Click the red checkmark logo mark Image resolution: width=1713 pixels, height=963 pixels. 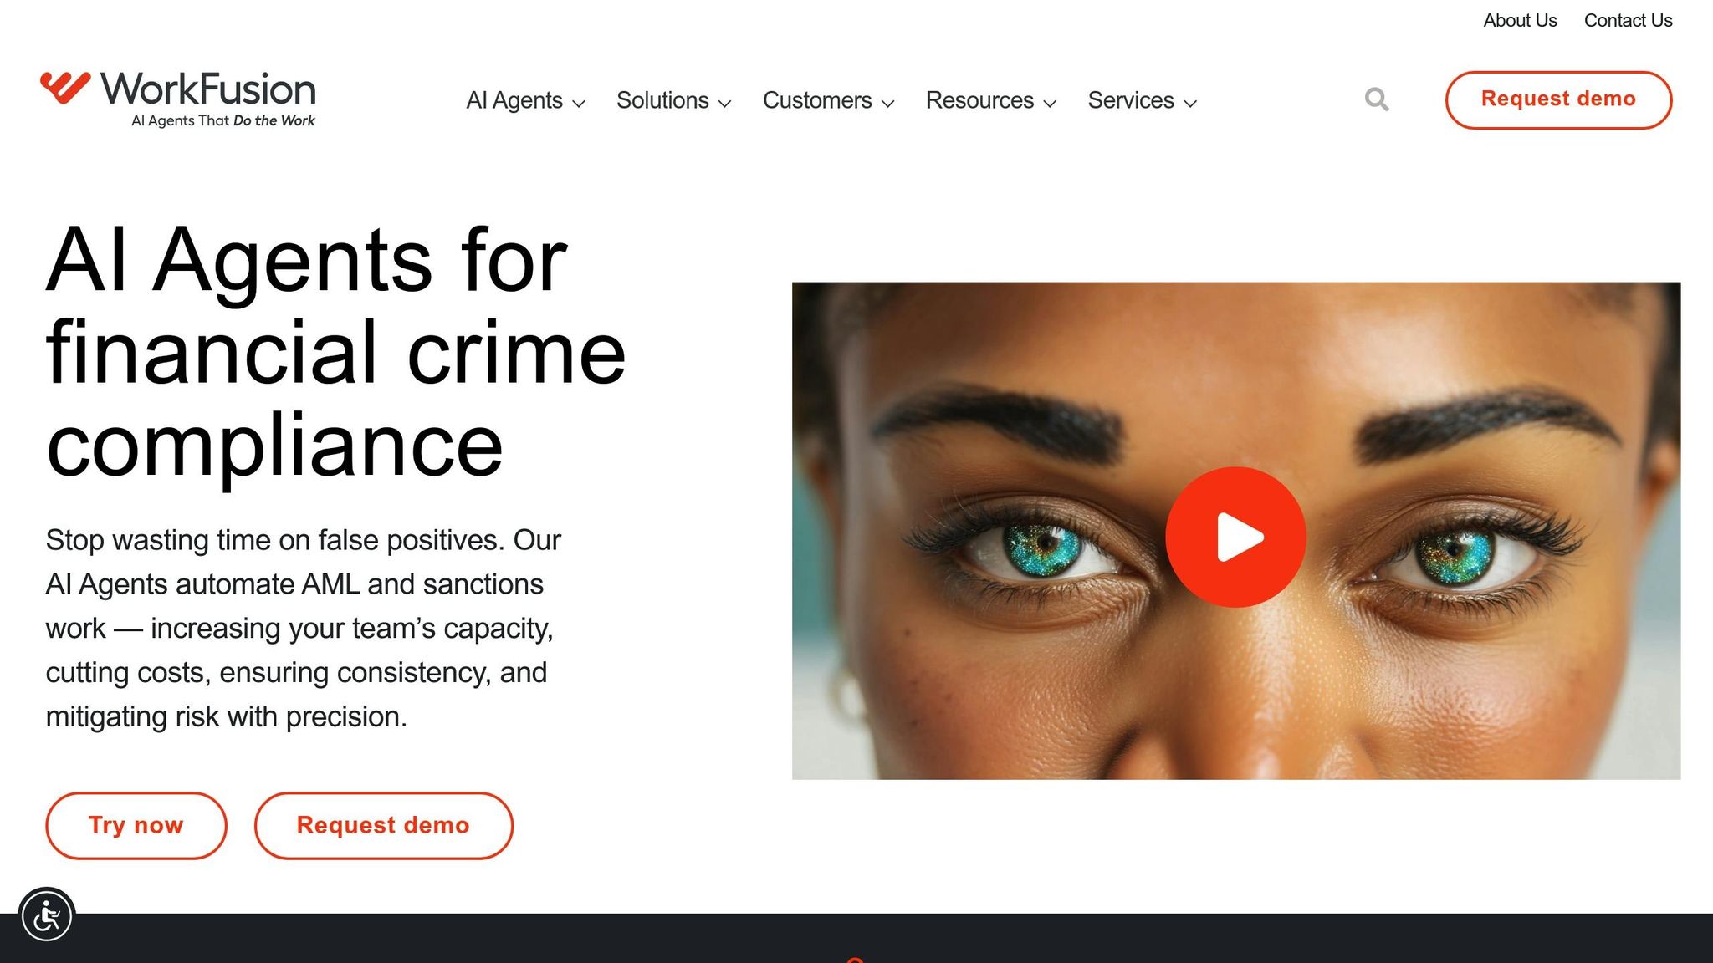coord(65,87)
